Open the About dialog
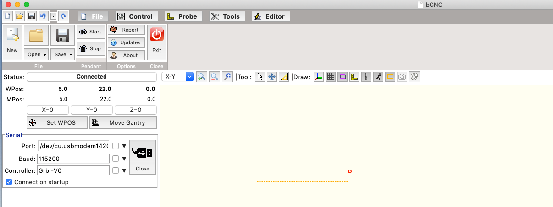 (126, 55)
